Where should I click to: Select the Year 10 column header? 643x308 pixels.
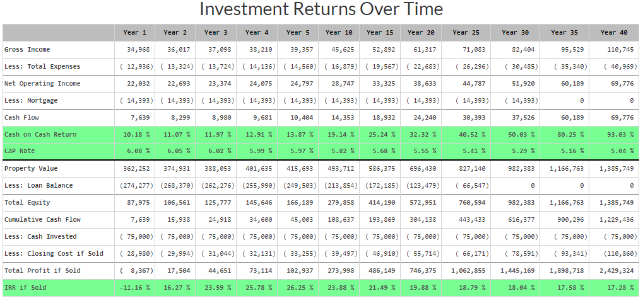[x=339, y=32]
